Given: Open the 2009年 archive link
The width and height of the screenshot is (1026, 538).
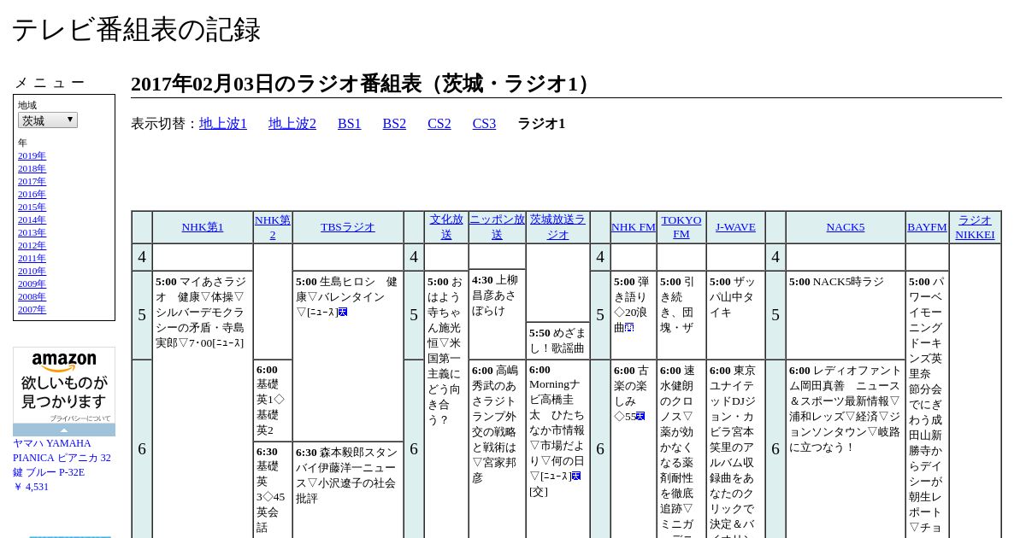Looking at the screenshot, I should click(x=32, y=284).
